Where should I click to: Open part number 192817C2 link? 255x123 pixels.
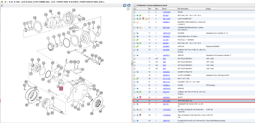pyautogui.click(x=166, y=121)
